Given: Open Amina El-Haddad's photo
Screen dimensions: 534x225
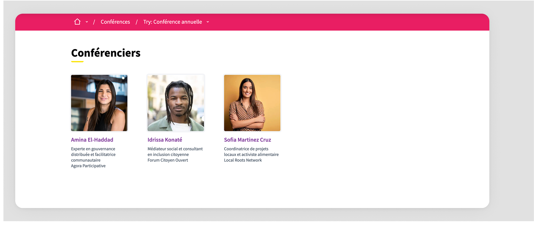Looking at the screenshot, I should pos(99,103).
